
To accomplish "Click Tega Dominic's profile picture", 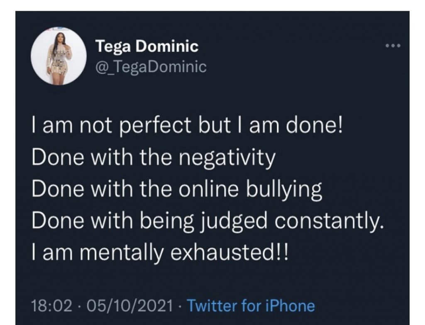I will (59, 56).
